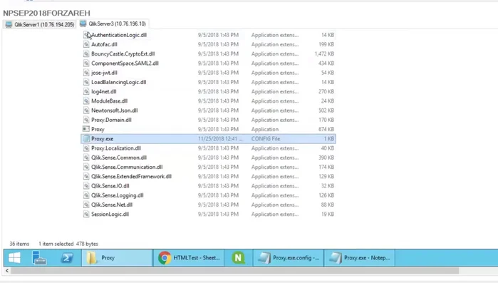Launch PowerShell from the taskbar
This screenshot has width=498, height=283.
pos(67,257)
